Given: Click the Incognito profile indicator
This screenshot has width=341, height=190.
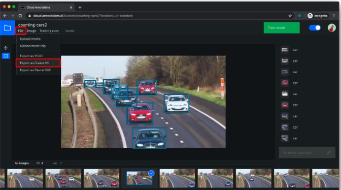Looking at the screenshot, I should pos(317,16).
